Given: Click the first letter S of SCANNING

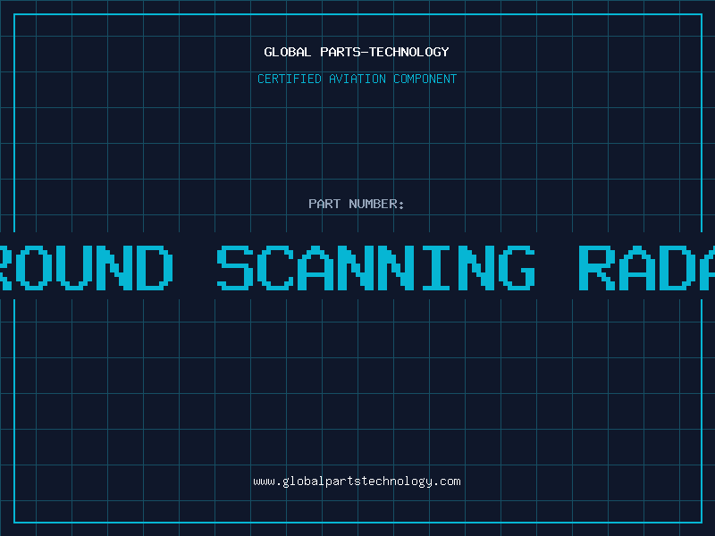Looking at the screenshot, I should pos(237,267).
